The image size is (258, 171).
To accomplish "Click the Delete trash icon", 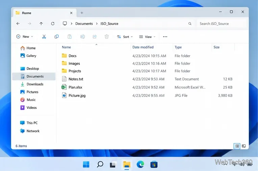I will 107,37.
